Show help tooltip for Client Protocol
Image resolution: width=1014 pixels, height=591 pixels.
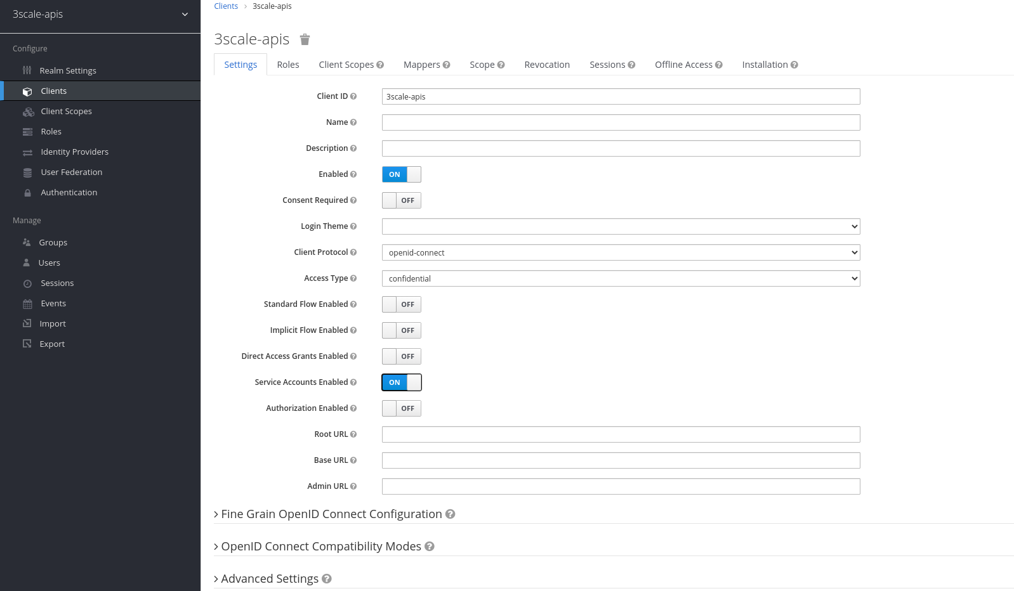click(x=353, y=252)
